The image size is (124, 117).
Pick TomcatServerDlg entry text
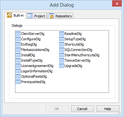point(77,60)
